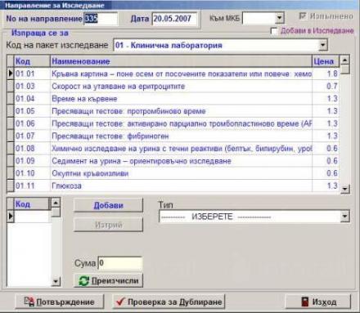Image resolution: width=360 pixels, height=313 pixels.
Task: Click the Добави add button
Action: (x=108, y=205)
